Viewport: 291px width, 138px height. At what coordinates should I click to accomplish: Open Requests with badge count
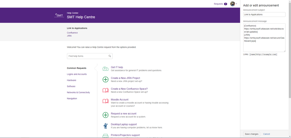point(220,4)
